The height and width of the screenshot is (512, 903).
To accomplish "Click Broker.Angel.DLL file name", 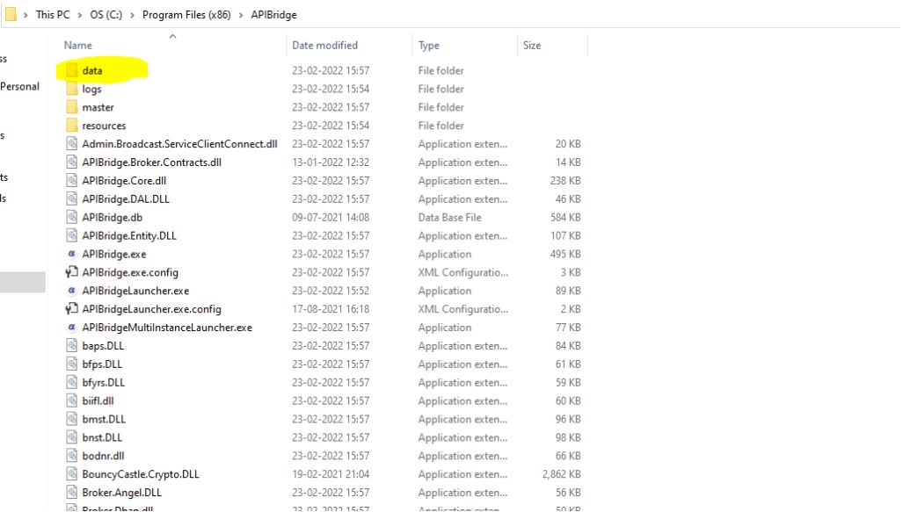I will point(121,493).
